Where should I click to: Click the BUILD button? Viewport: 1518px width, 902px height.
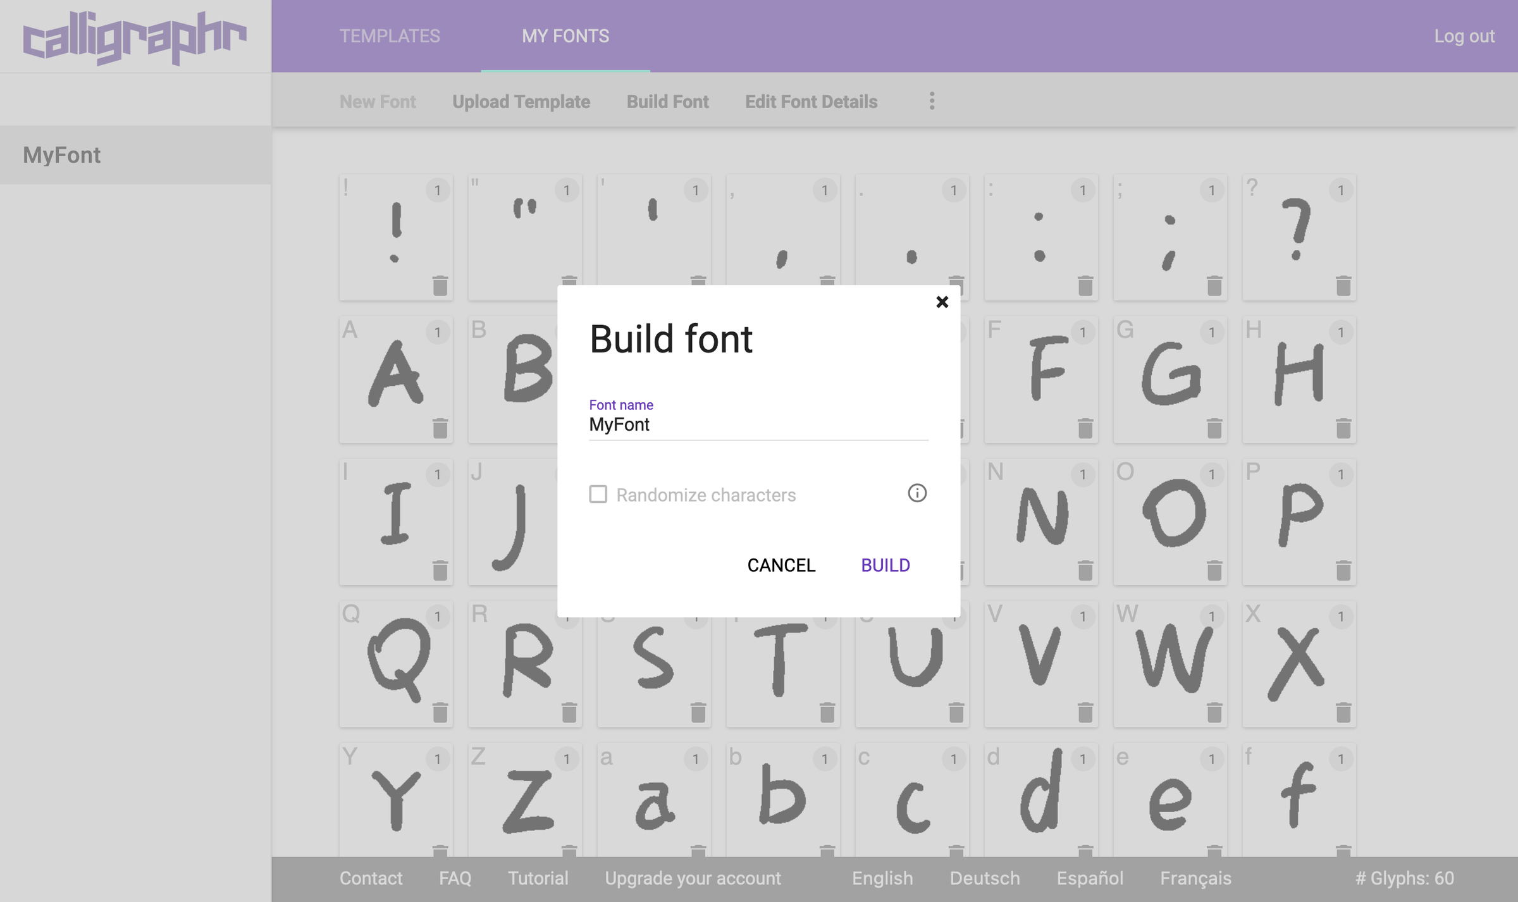(x=885, y=565)
